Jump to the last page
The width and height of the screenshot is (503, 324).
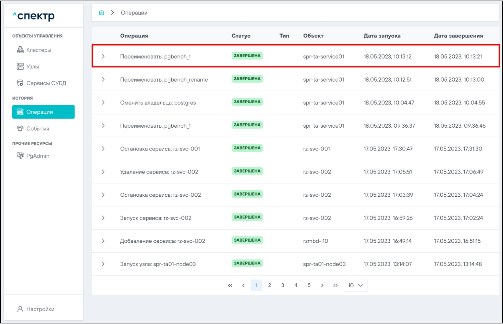tap(335, 285)
